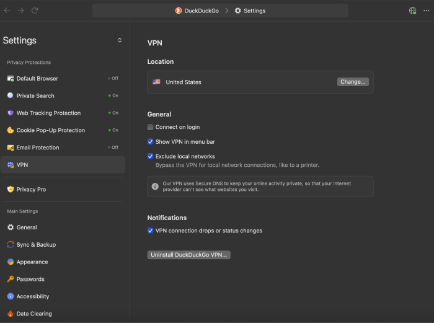The width and height of the screenshot is (434, 323).
Task: Go to Appearance settings
Action: pyautogui.click(x=63, y=262)
